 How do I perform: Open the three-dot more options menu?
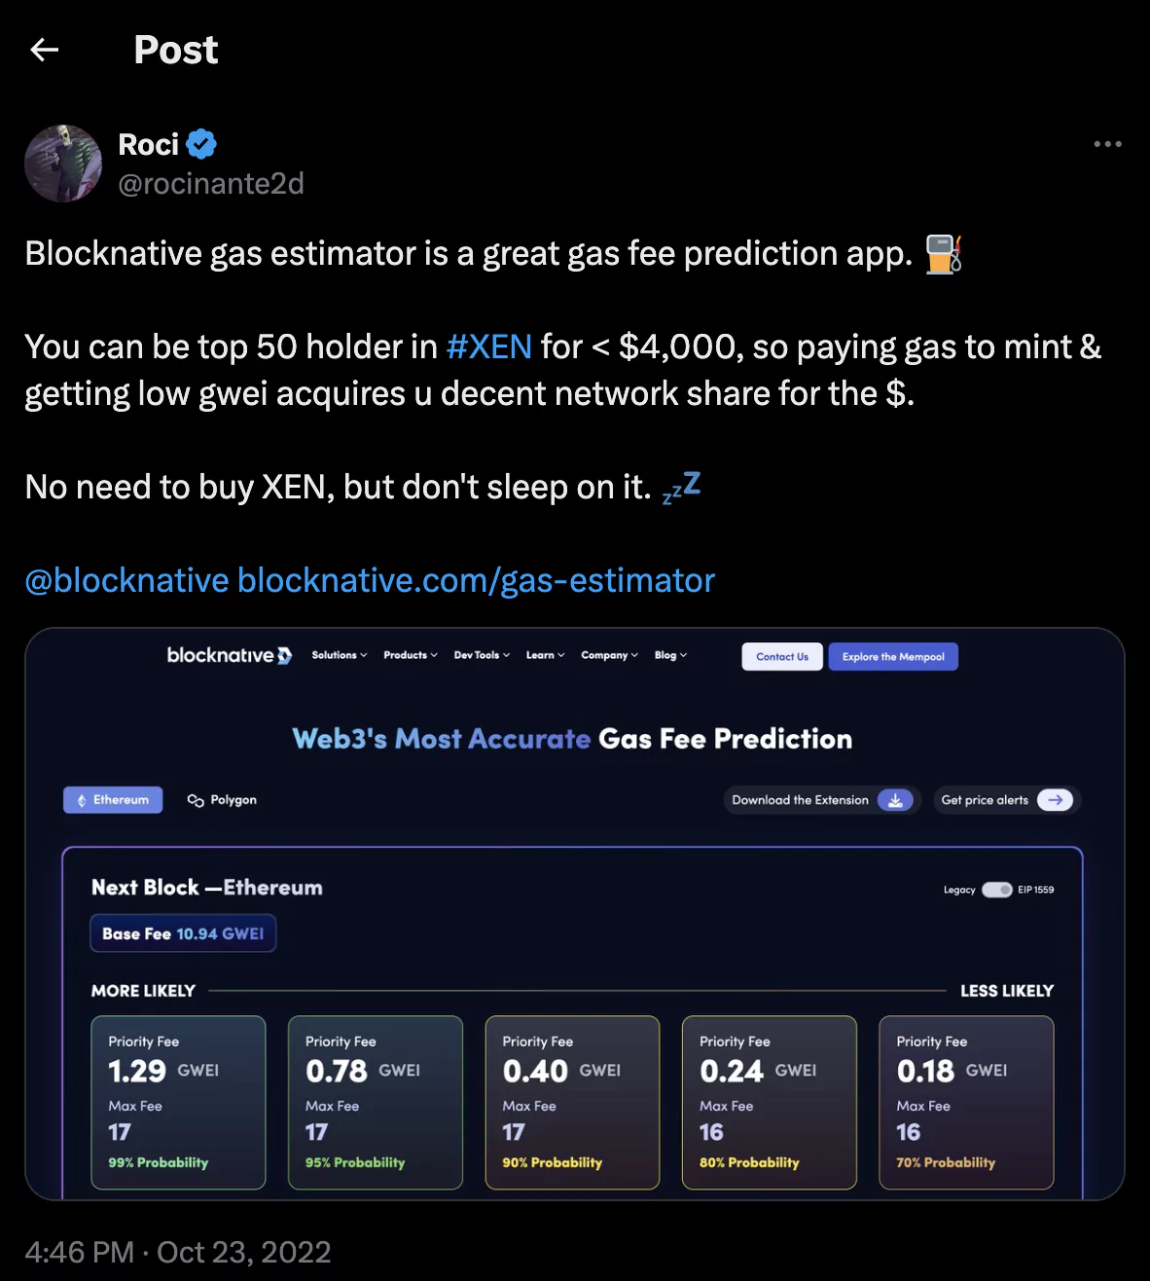[x=1107, y=144]
